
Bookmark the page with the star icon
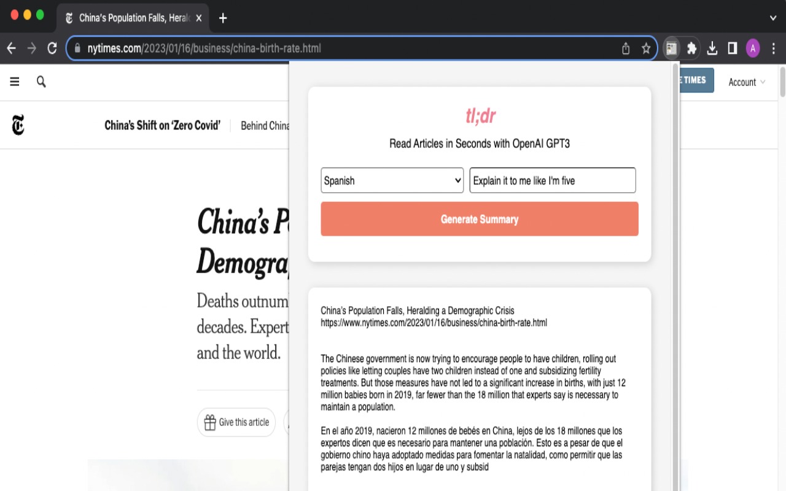point(646,48)
